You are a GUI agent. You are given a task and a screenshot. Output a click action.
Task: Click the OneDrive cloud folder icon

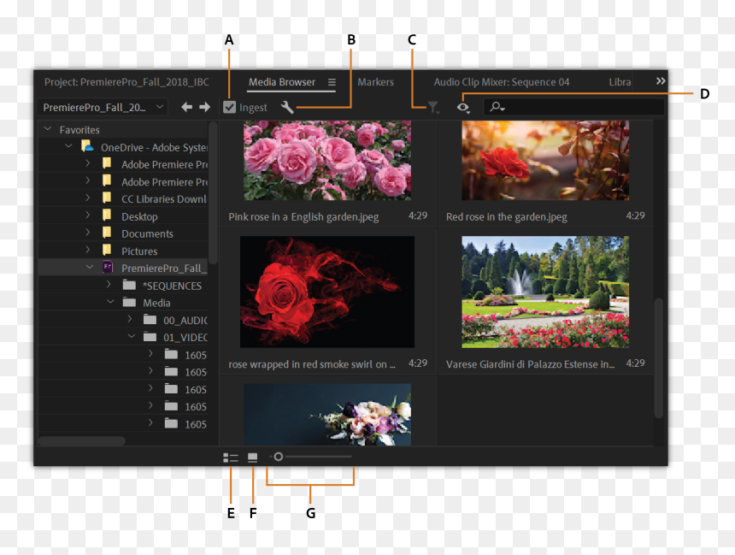(x=87, y=146)
